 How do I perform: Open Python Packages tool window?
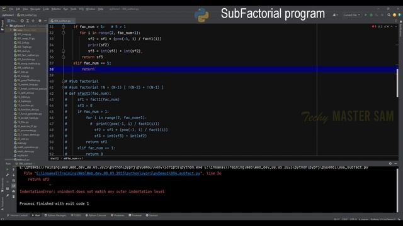(x=55, y=215)
